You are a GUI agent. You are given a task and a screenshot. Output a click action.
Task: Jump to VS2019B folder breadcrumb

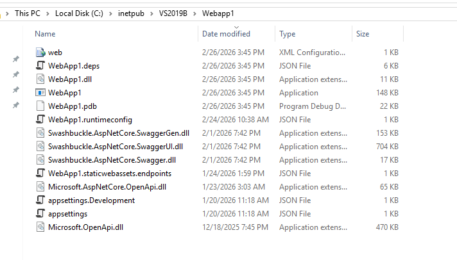tap(173, 13)
